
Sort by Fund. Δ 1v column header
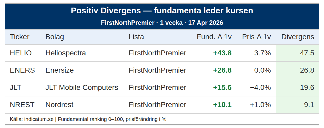[214, 37]
